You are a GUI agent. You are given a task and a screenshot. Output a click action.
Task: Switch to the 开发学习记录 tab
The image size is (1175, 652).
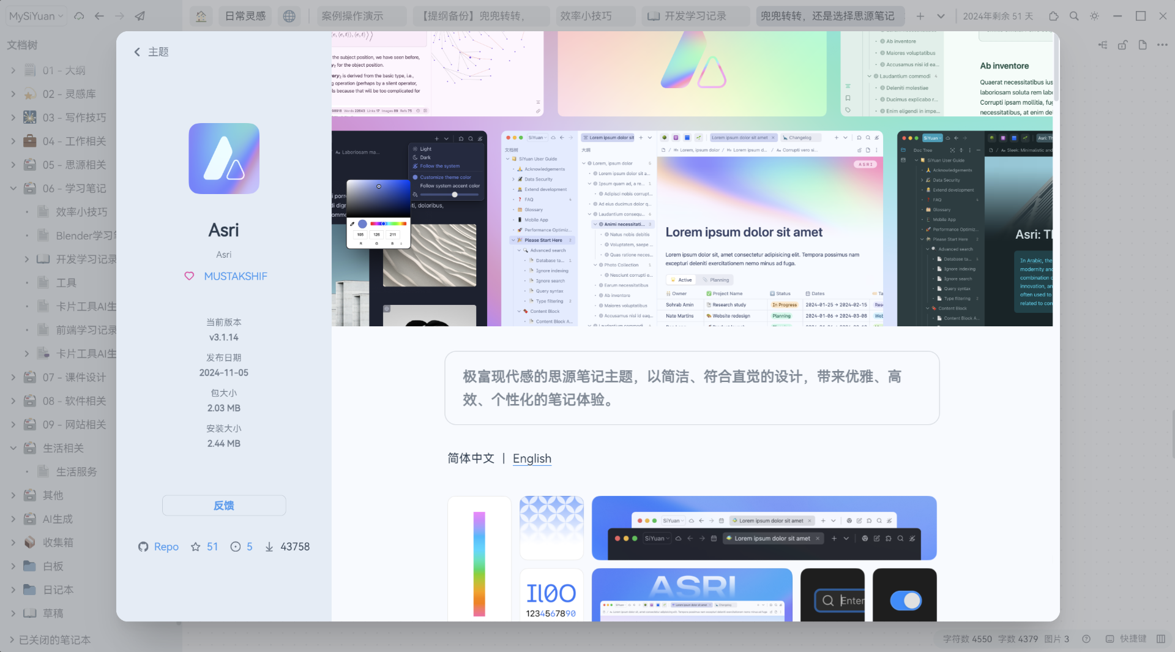click(x=696, y=16)
